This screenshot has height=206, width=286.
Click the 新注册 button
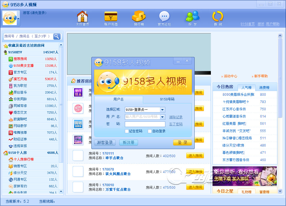pos(128,143)
